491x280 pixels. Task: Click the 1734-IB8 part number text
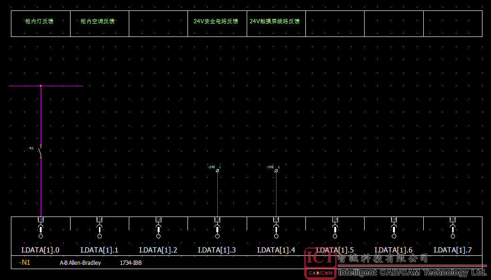tap(131, 263)
